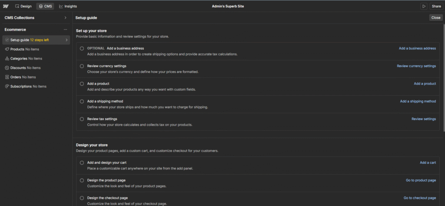Click the OPTIONAL label
445x206 pixels.
pos(96,49)
